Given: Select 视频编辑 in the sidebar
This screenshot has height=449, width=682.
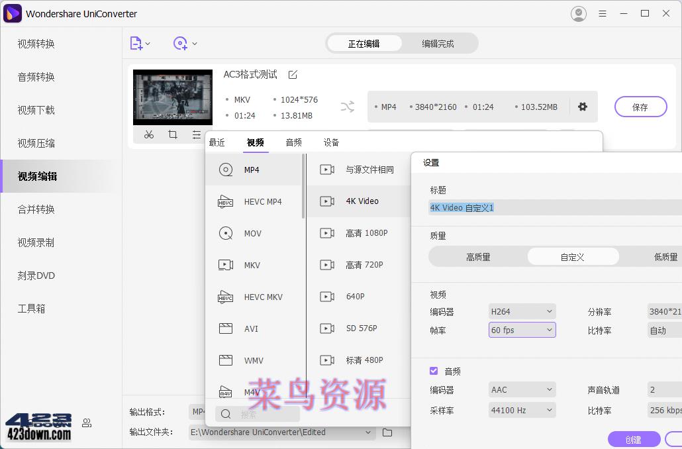Looking at the screenshot, I should tap(37, 176).
